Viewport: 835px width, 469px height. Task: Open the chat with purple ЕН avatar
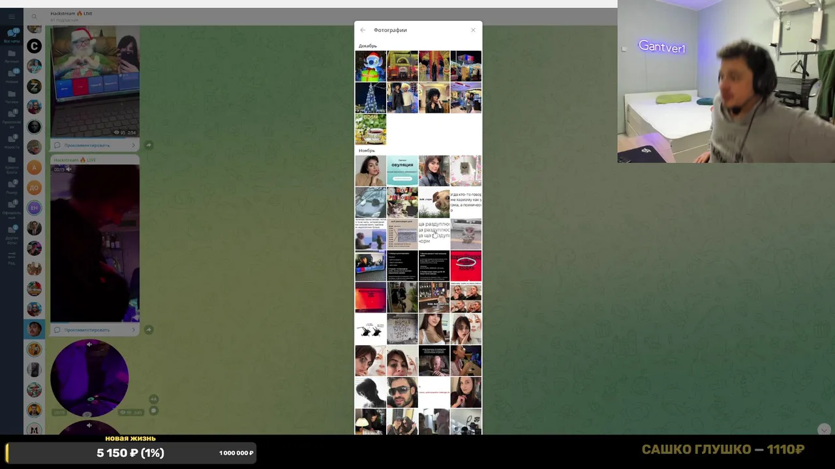[34, 208]
